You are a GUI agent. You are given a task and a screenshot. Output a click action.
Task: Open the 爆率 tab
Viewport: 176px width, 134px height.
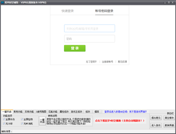point(97,111)
